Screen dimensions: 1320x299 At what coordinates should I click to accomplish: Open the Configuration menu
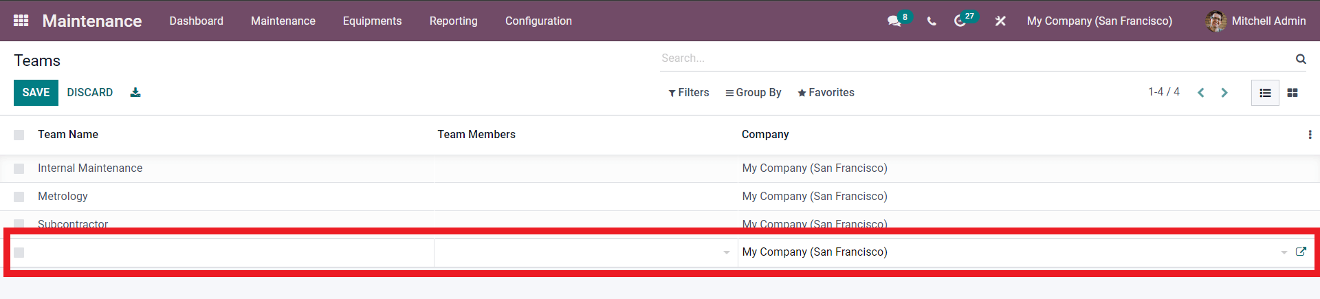pyautogui.click(x=538, y=21)
